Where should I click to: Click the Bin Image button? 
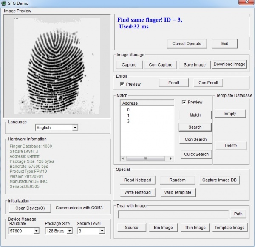pos(163,228)
